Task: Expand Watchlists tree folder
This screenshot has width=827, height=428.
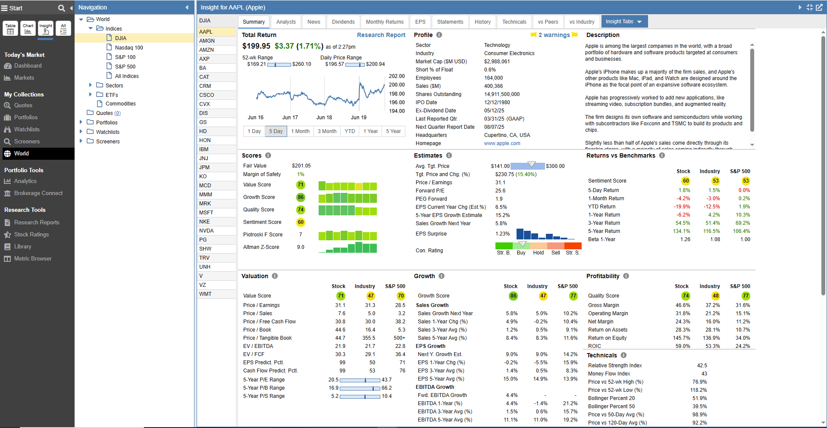Action: (81, 132)
